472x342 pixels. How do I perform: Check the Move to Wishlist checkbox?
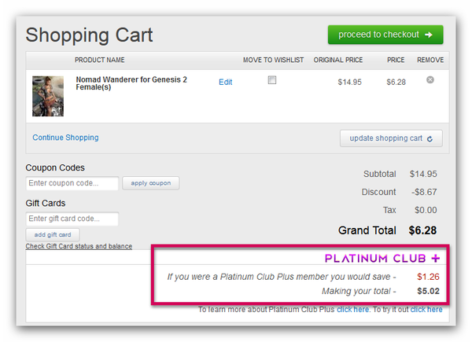(x=272, y=80)
